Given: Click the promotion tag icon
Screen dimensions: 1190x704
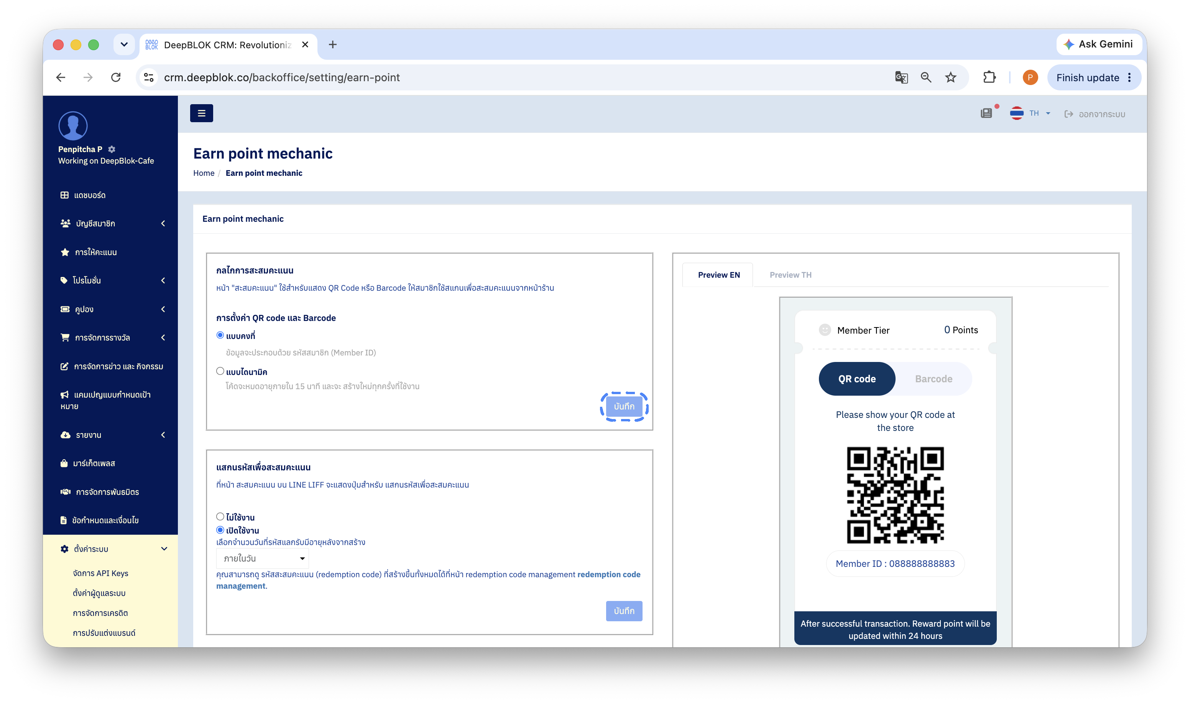Looking at the screenshot, I should pos(64,280).
